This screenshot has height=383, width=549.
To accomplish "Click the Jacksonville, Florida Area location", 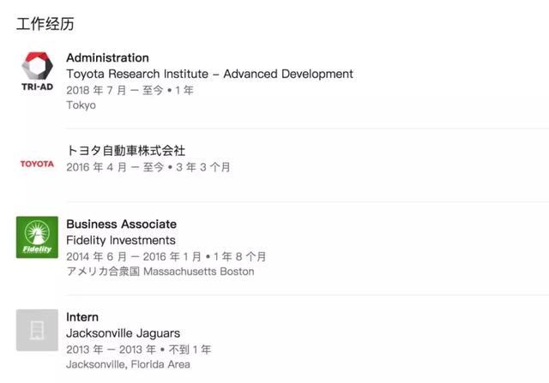I will pyautogui.click(x=128, y=364).
